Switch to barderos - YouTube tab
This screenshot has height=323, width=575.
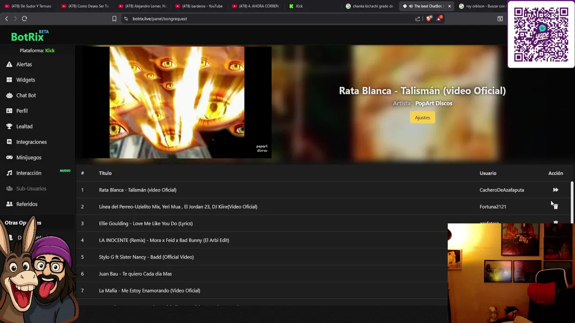pos(199,6)
